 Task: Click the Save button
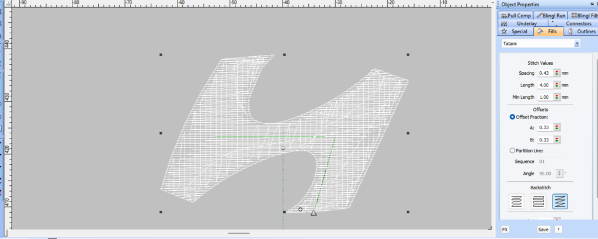544,230
